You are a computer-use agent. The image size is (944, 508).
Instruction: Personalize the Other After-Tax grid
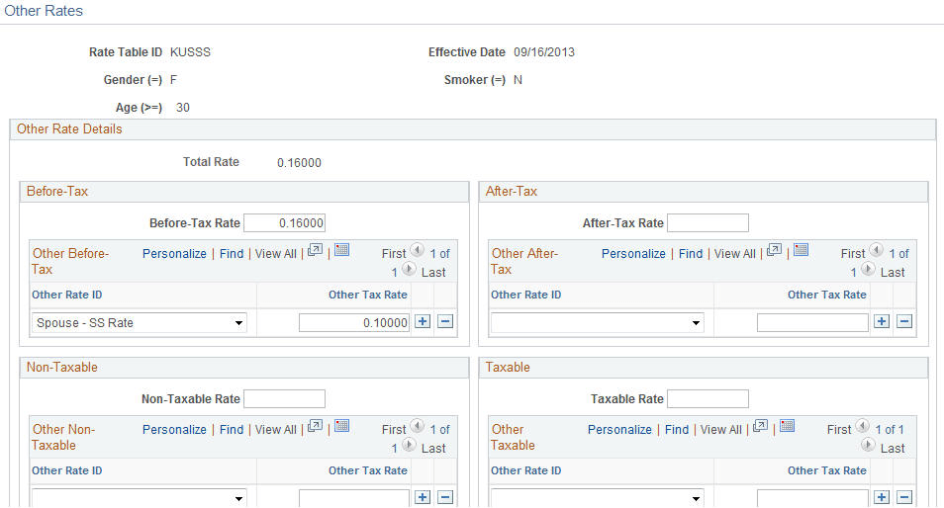point(633,254)
